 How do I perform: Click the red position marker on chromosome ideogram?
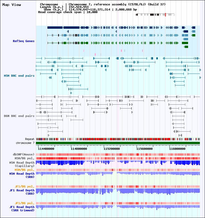coord(165,15)
